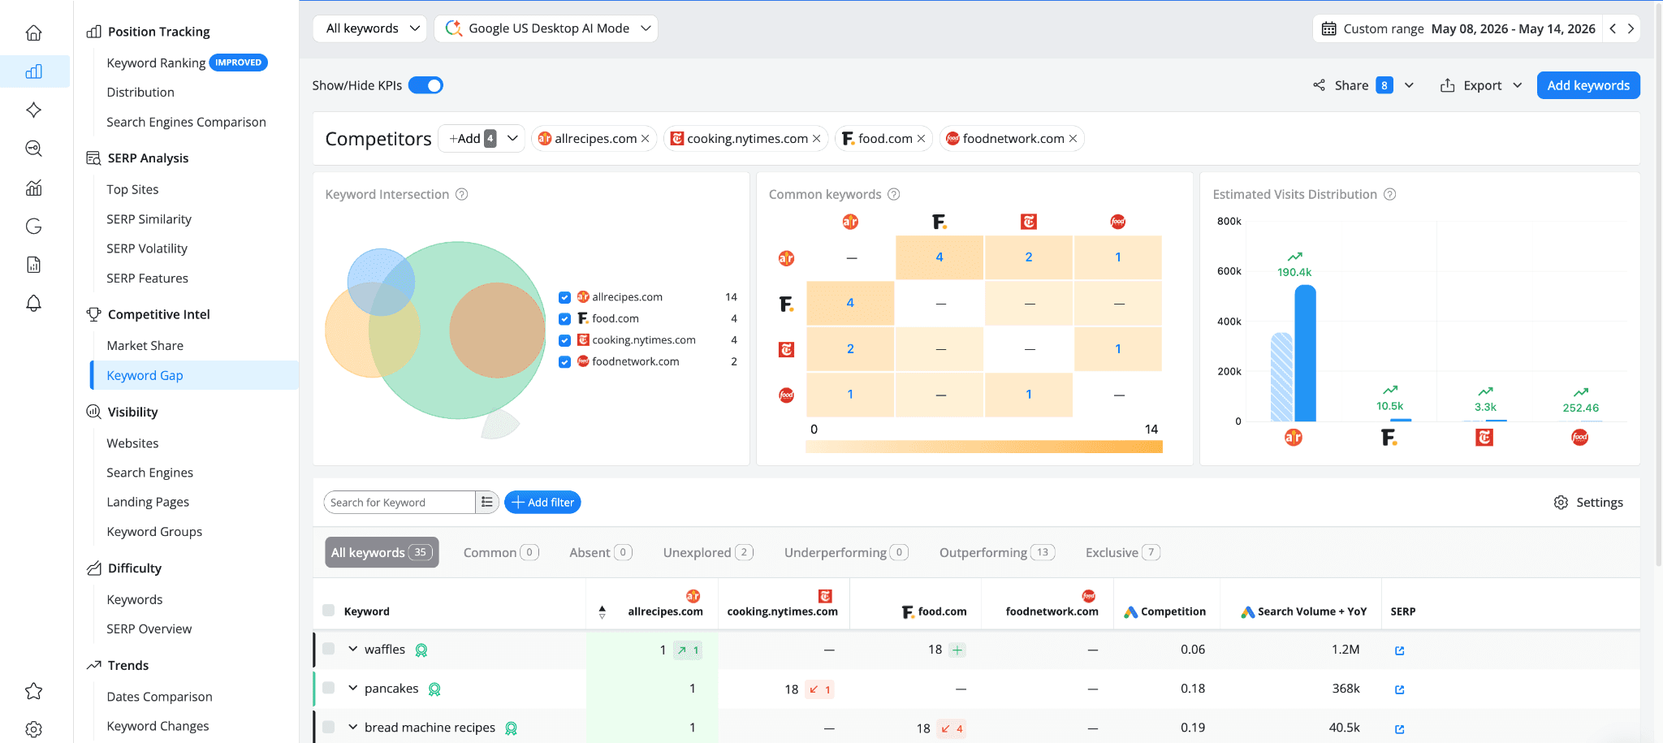Click Common keywords help icon
Viewport: 1663px width, 743px height.
click(893, 194)
